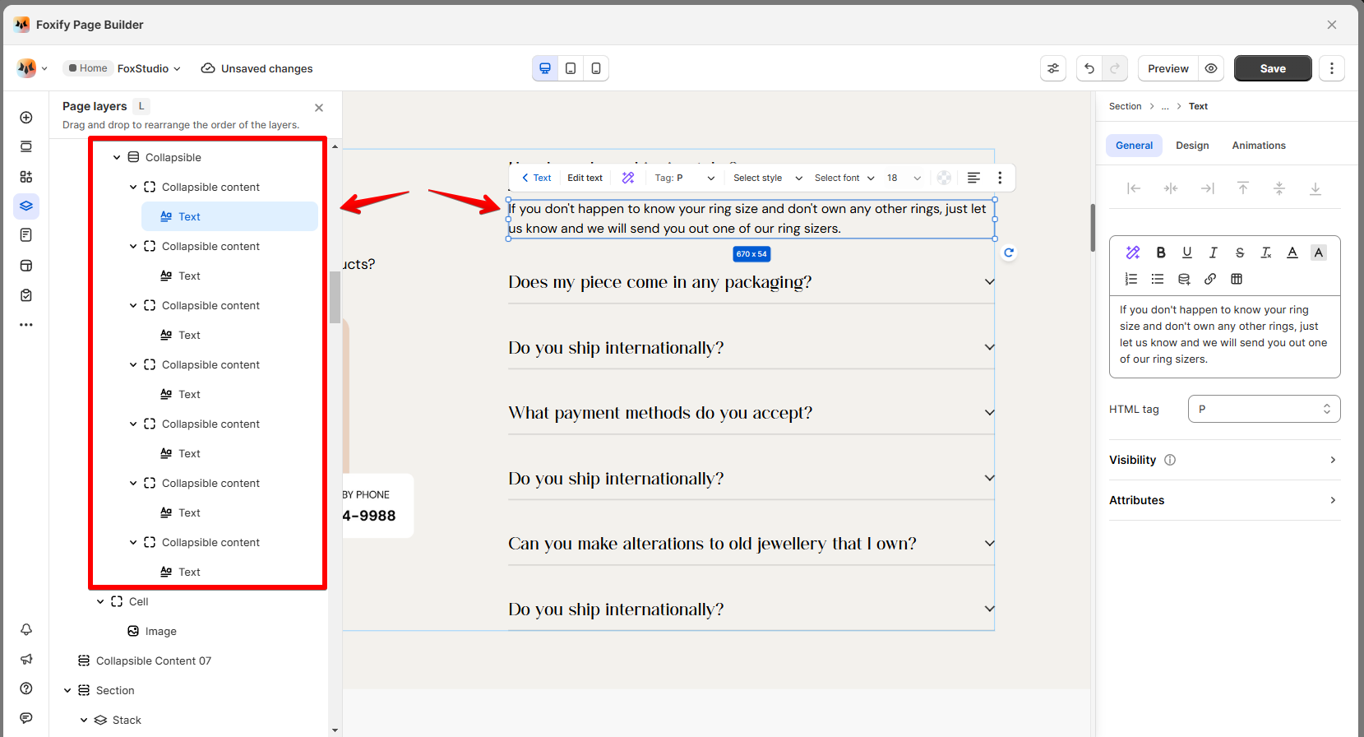Switch to the General tab
1364x737 pixels.
coord(1134,146)
